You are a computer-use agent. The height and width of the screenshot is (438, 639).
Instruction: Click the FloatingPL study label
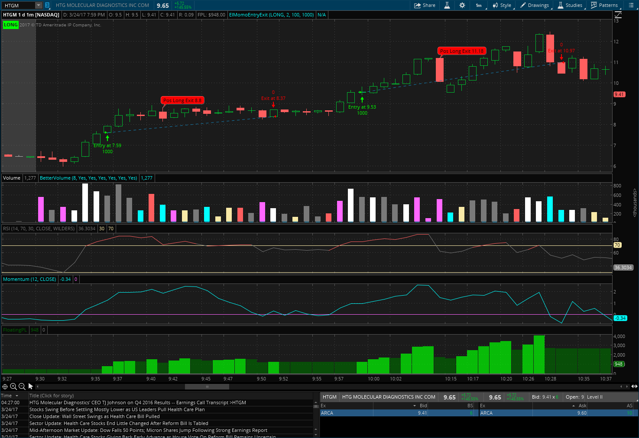click(15, 330)
